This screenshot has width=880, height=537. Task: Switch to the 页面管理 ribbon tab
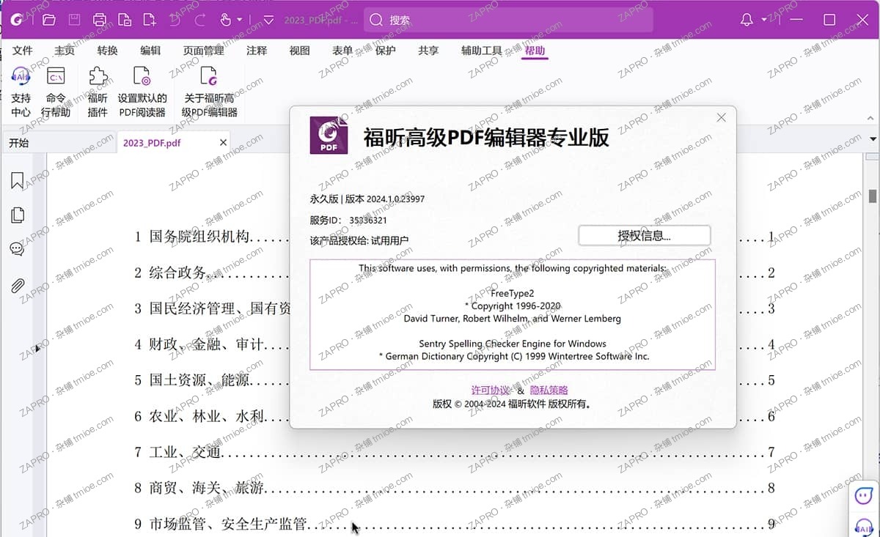tap(204, 51)
